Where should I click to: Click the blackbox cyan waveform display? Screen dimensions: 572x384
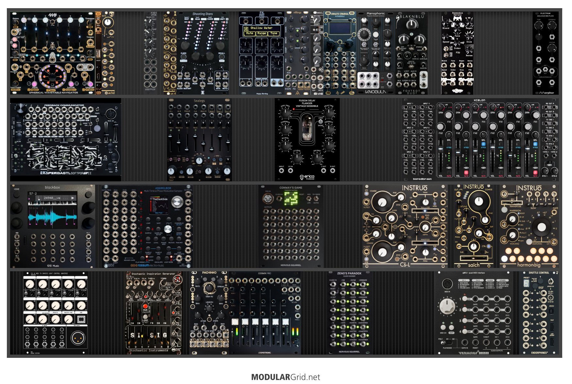point(52,217)
